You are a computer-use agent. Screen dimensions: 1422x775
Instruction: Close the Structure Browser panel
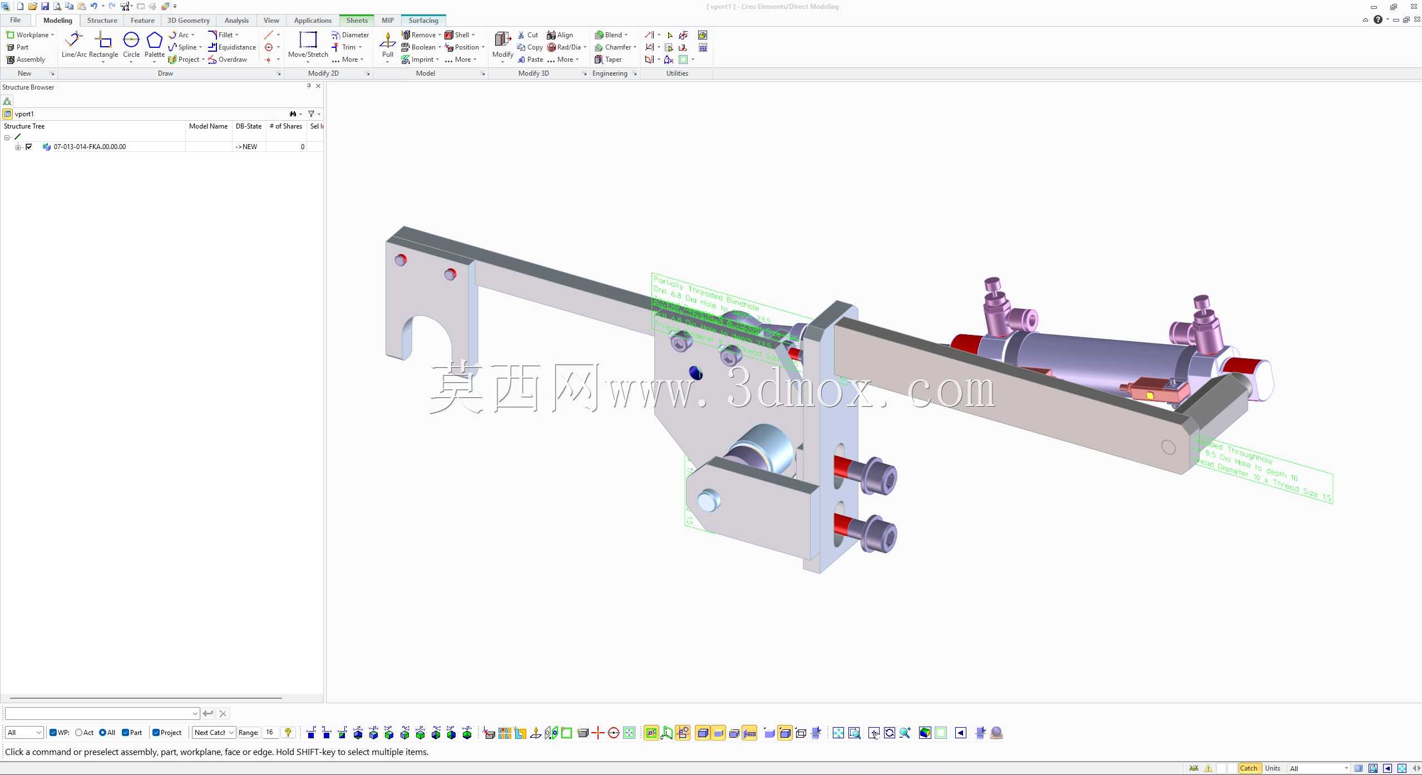(x=318, y=86)
